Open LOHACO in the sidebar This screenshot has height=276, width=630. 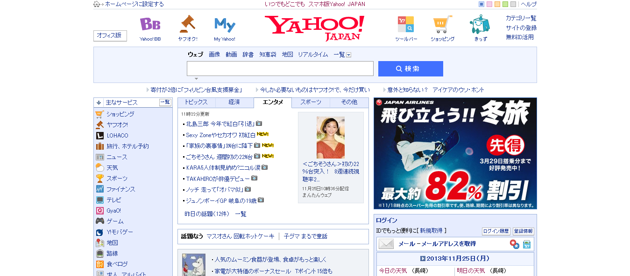point(117,136)
